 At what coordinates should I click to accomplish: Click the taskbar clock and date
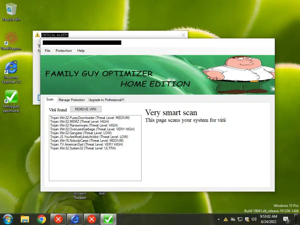[x=268, y=219]
